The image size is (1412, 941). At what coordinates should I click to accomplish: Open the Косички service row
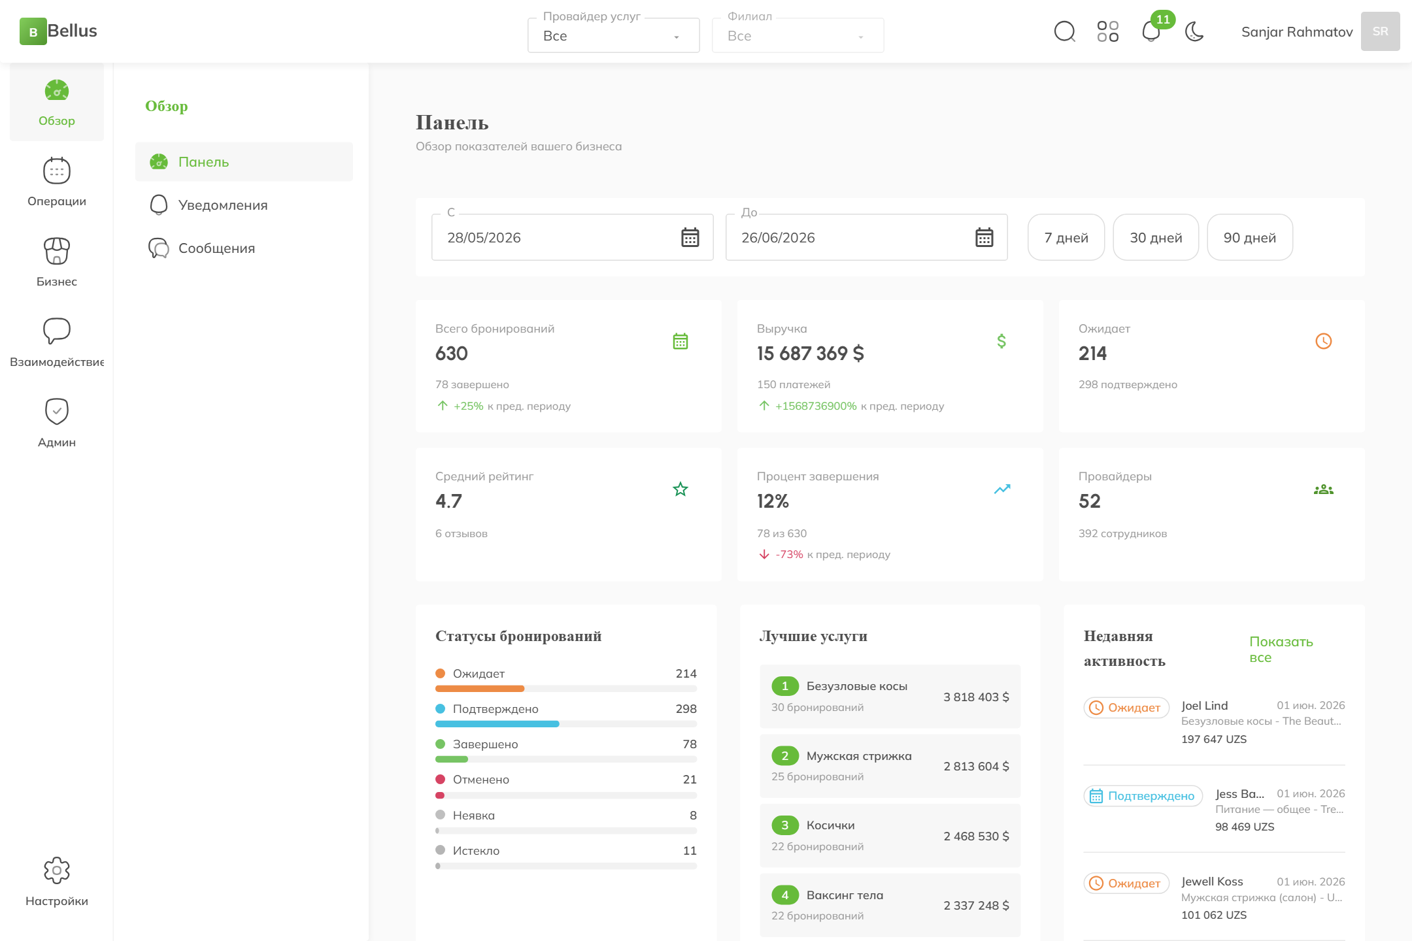[x=890, y=835]
